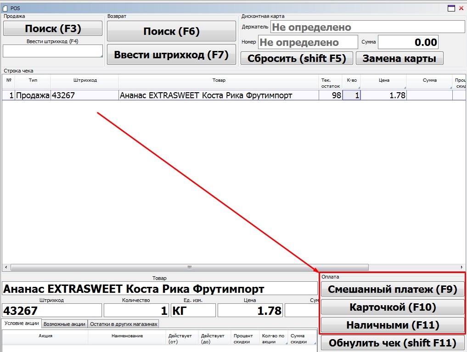Click the discount card Номер field
This screenshot has width=467, height=352.
[x=308, y=42]
